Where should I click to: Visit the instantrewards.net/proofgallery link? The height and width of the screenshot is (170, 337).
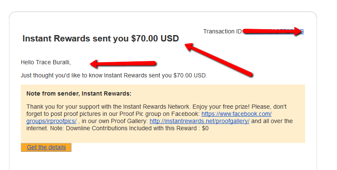[199, 121]
